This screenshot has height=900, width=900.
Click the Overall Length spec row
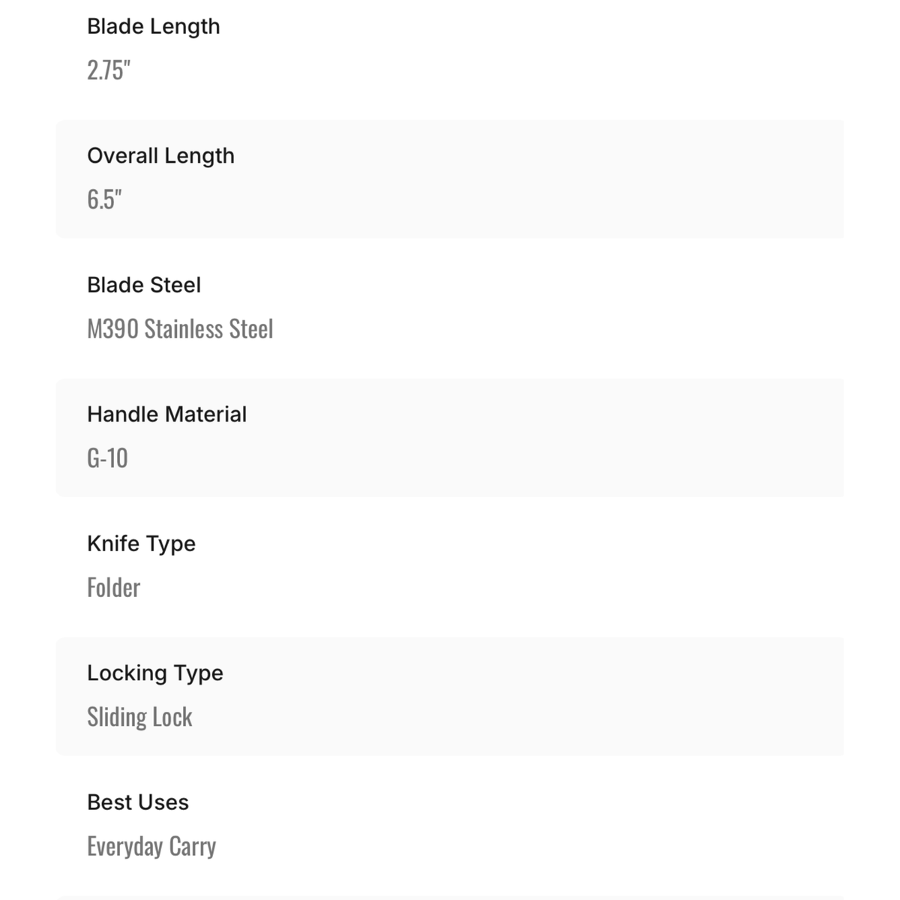pos(450,179)
